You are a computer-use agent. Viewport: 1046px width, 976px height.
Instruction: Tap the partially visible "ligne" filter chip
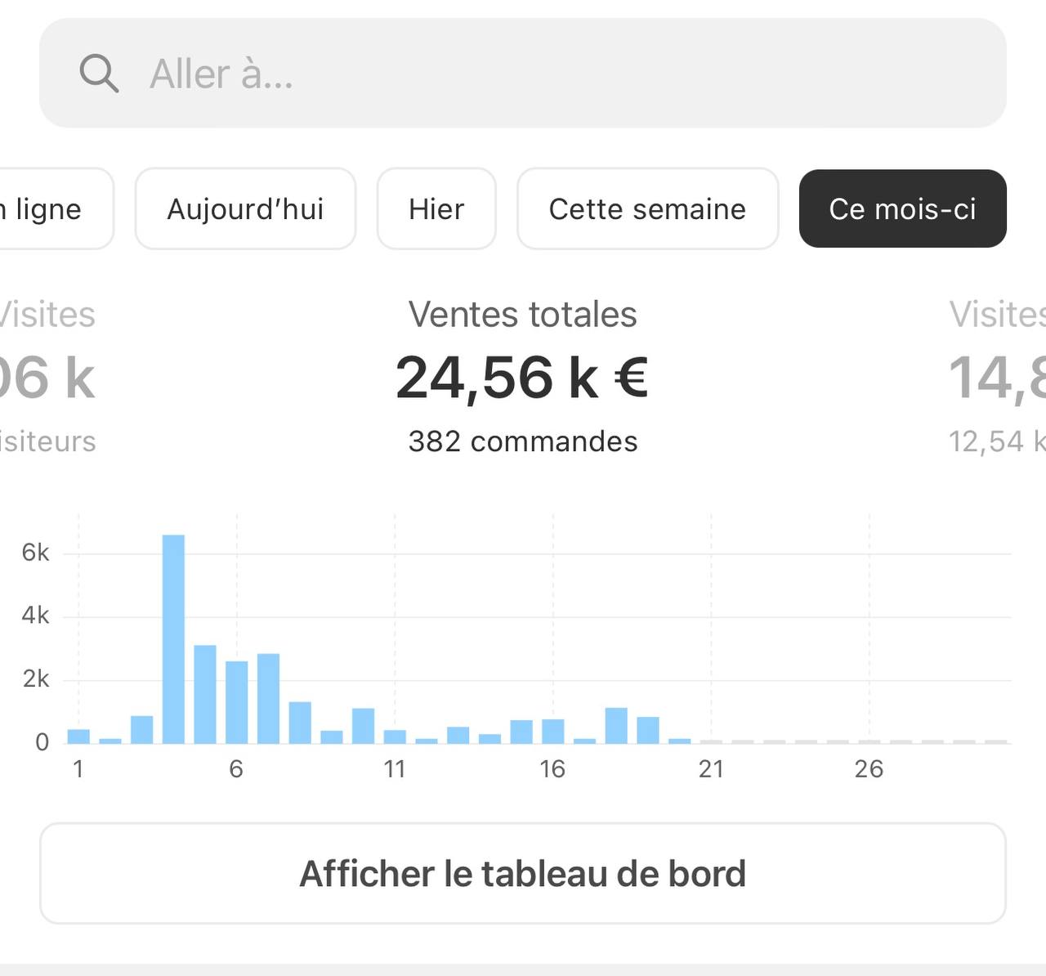pyautogui.click(x=49, y=208)
